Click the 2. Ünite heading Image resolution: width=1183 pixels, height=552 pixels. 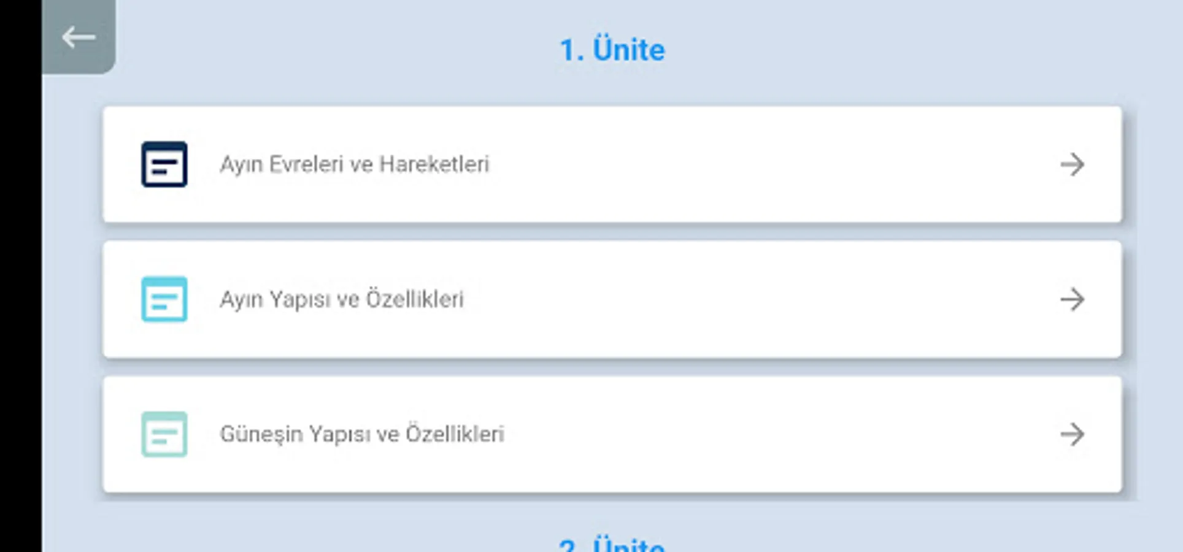pos(612,544)
